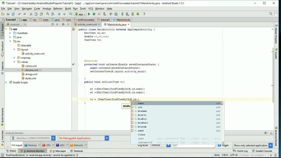This screenshot has height=158, width=281.
Task: Click the Search Everywhere magnifier
Action: coord(271,14)
